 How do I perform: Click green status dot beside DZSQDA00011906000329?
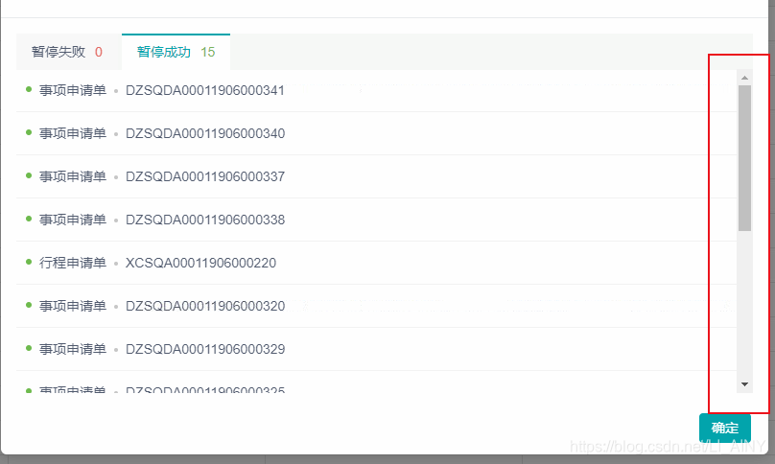29,348
